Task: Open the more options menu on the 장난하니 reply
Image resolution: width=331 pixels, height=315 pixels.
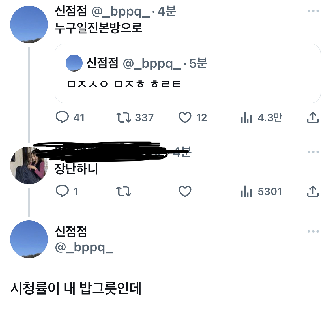Action: tap(313, 152)
